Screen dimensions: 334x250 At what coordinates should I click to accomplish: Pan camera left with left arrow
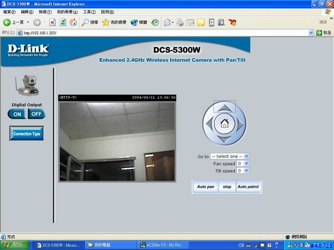click(x=209, y=123)
